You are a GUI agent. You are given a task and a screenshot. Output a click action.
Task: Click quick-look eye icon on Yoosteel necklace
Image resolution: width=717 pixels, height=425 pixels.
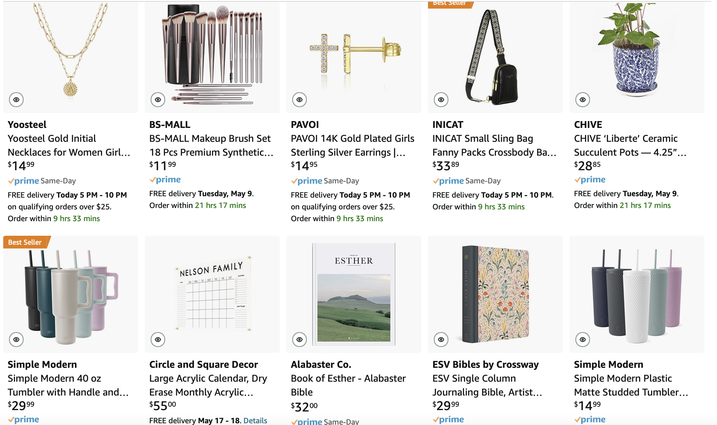coord(16,100)
